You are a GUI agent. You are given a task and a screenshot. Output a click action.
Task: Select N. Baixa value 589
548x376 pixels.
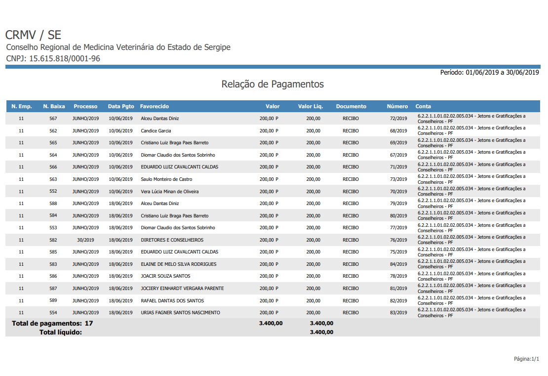(53, 300)
